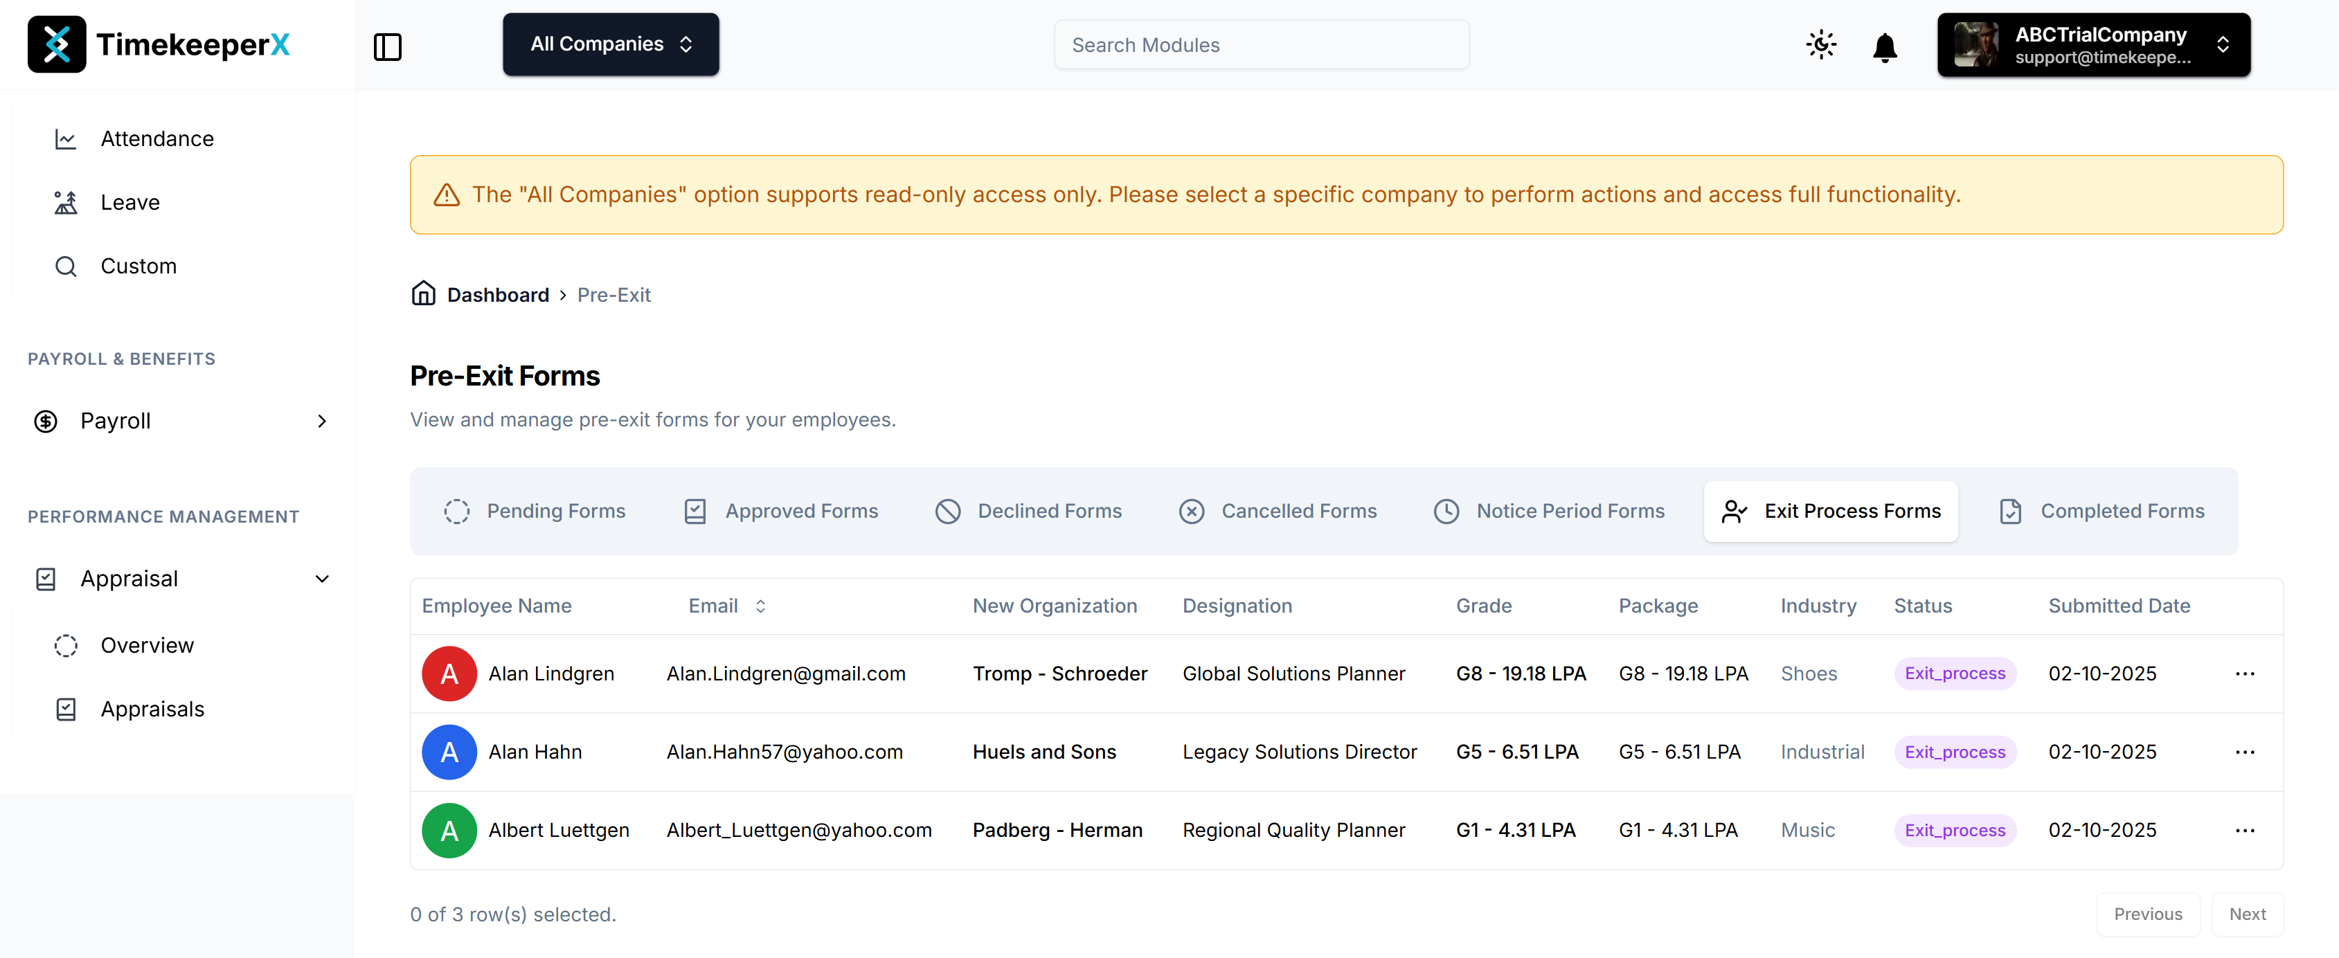Click the warning triangle icon in banner
This screenshot has width=2339, height=958.
tap(446, 195)
